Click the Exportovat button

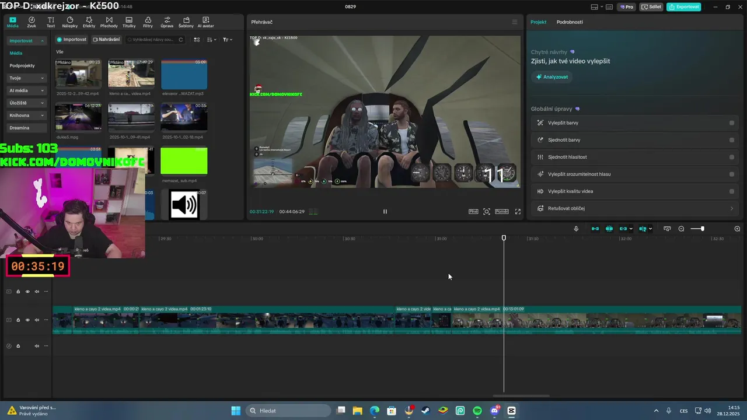(x=683, y=7)
